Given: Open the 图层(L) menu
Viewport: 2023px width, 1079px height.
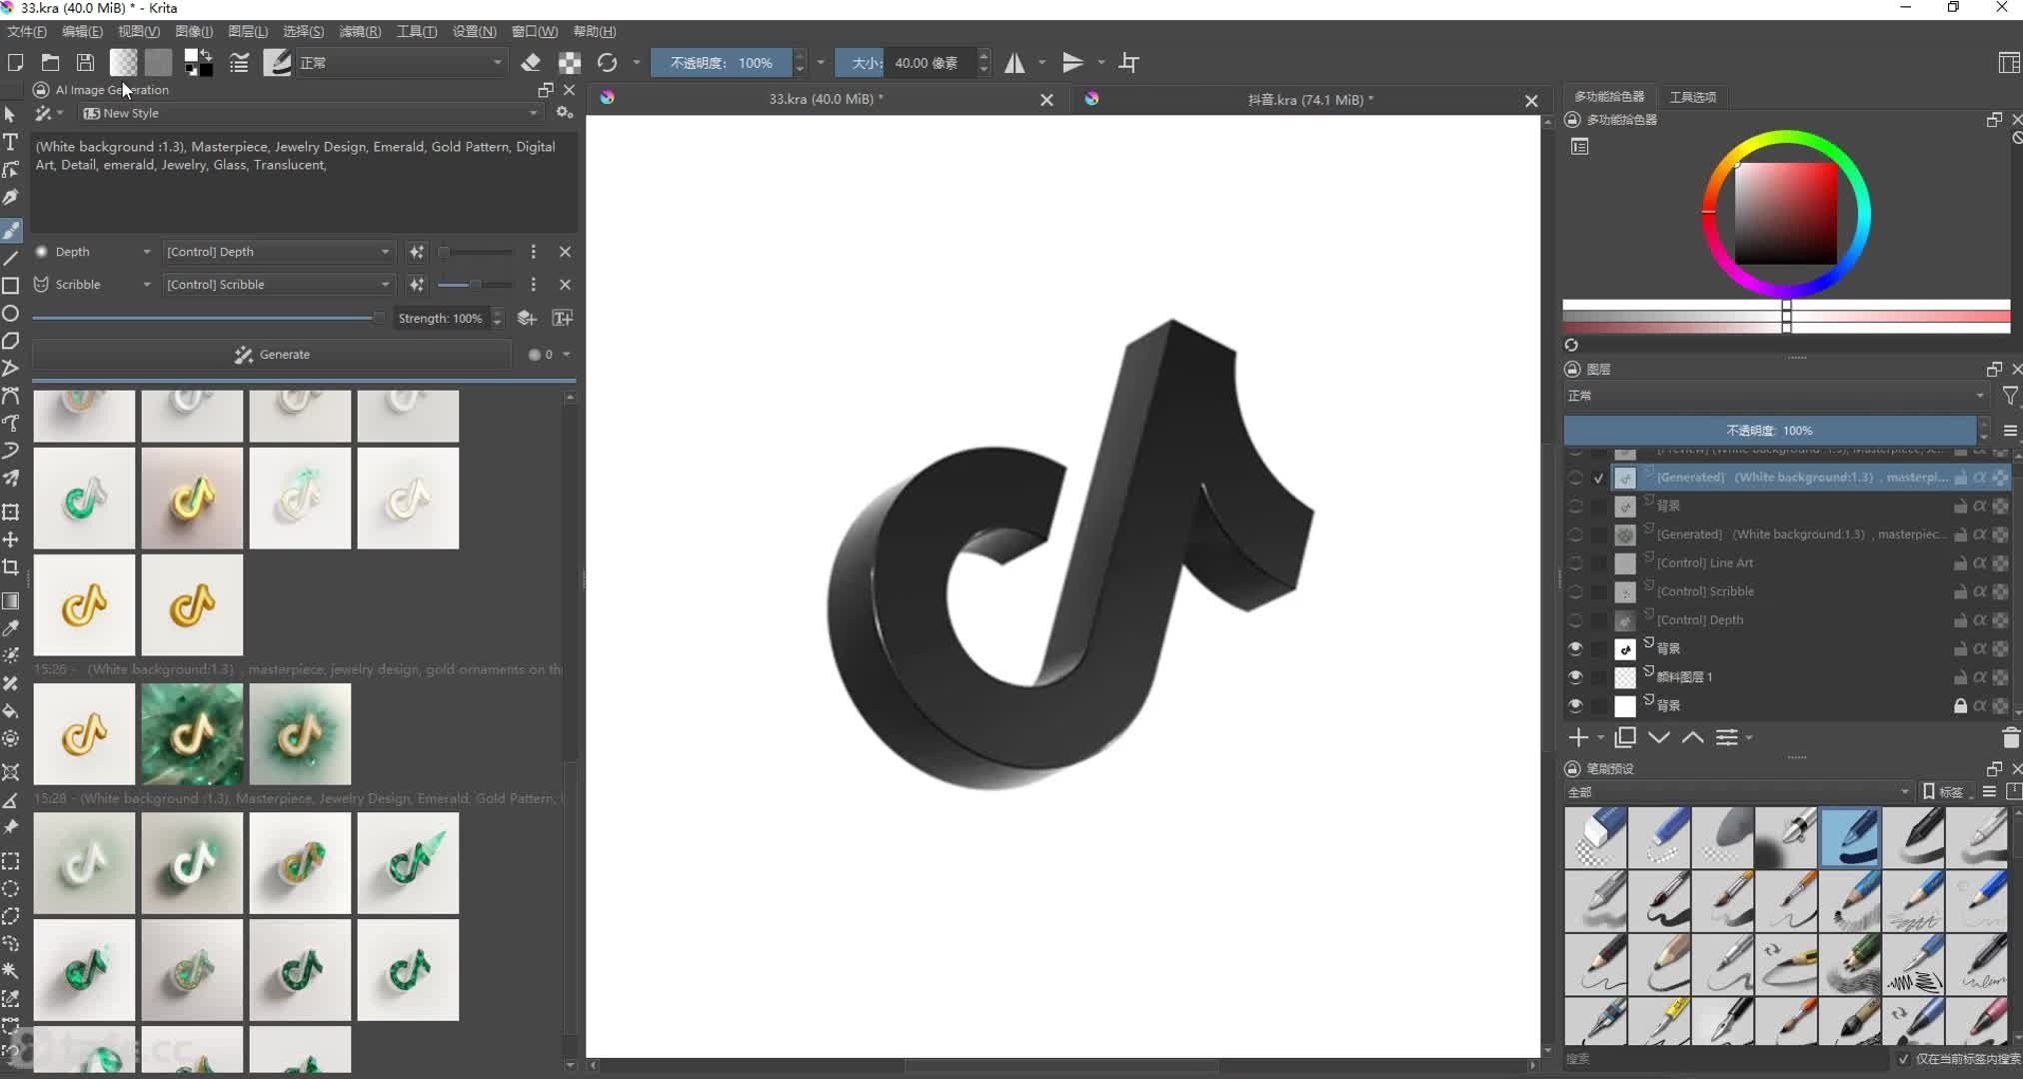Looking at the screenshot, I should click(248, 31).
